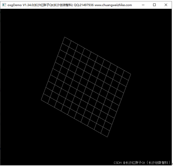Click the osgDemo application icon in title bar
The height and width of the screenshot is (166, 173).
(x=4, y=5)
